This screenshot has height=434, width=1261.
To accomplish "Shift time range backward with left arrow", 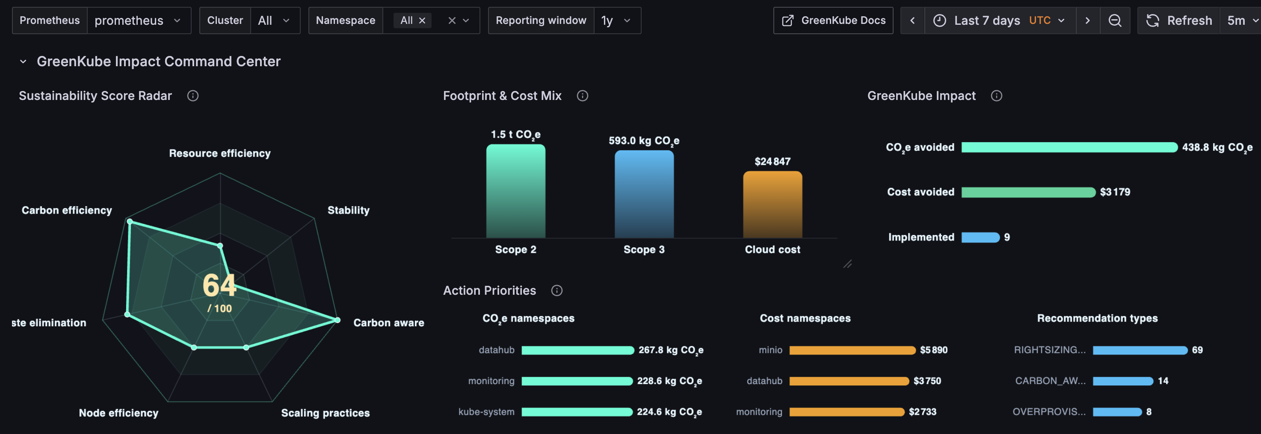I will pyautogui.click(x=912, y=21).
